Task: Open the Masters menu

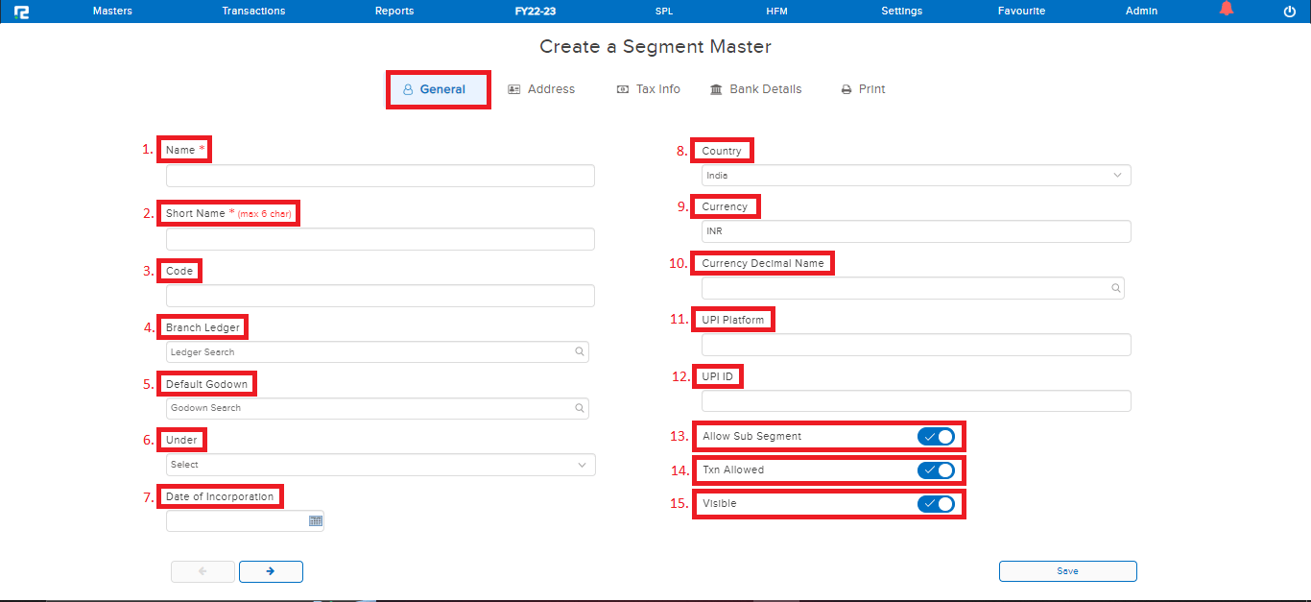Action: click(112, 11)
